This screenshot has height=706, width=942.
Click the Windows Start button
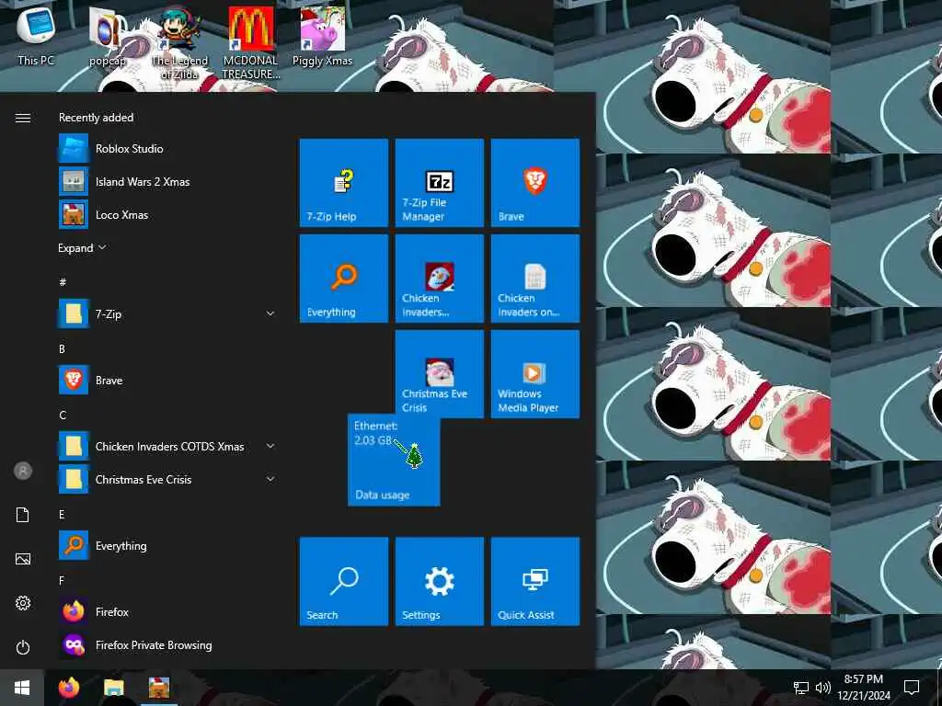click(22, 688)
